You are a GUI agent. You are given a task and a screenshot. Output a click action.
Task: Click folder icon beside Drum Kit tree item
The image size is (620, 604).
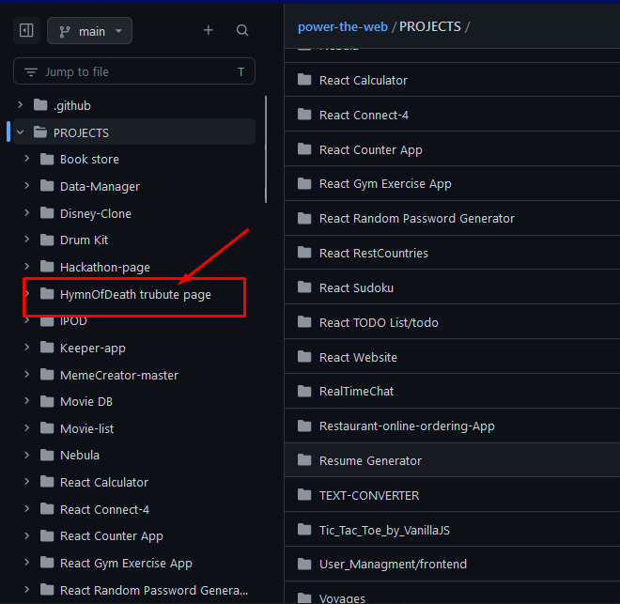click(47, 240)
